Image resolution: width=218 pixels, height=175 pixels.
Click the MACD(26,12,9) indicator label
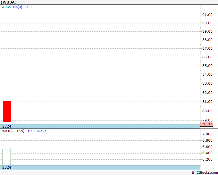tap(13, 131)
